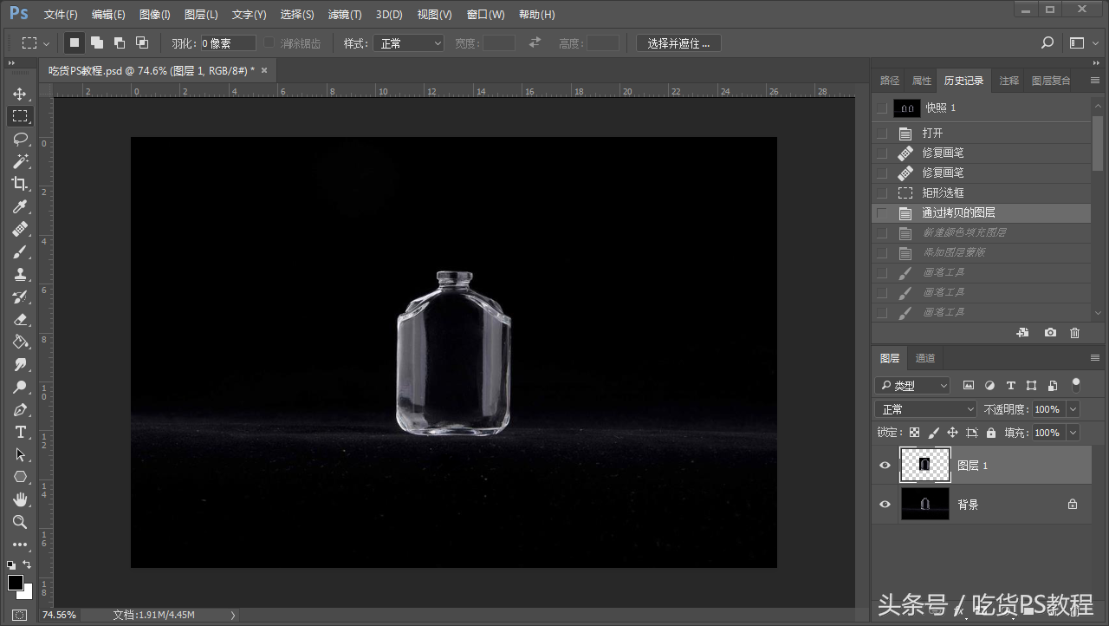Screen dimensions: 1109x626
Task: Toggle lock all for layer
Action: point(991,433)
